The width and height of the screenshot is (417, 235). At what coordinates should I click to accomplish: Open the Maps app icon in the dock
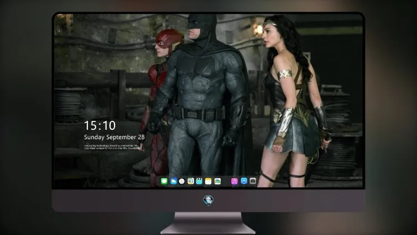[191, 181]
